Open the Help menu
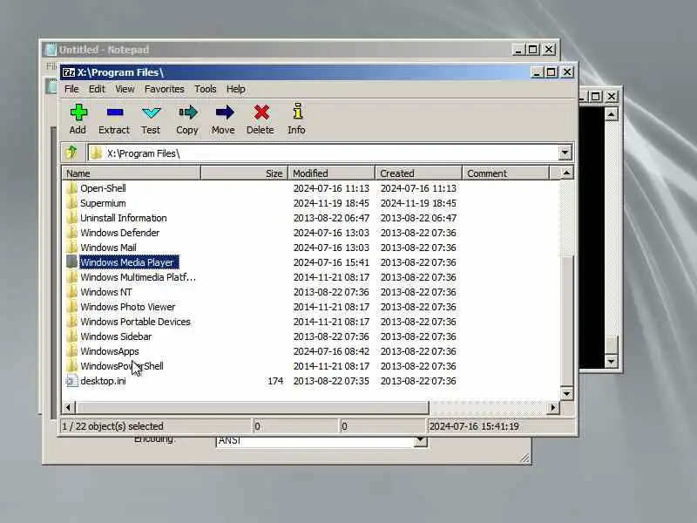The image size is (697, 523). (x=235, y=89)
